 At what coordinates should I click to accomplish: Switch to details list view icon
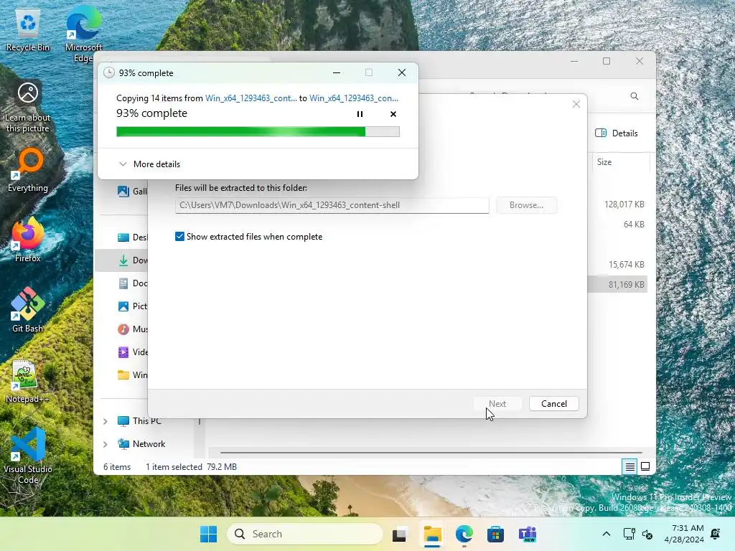[x=629, y=466]
